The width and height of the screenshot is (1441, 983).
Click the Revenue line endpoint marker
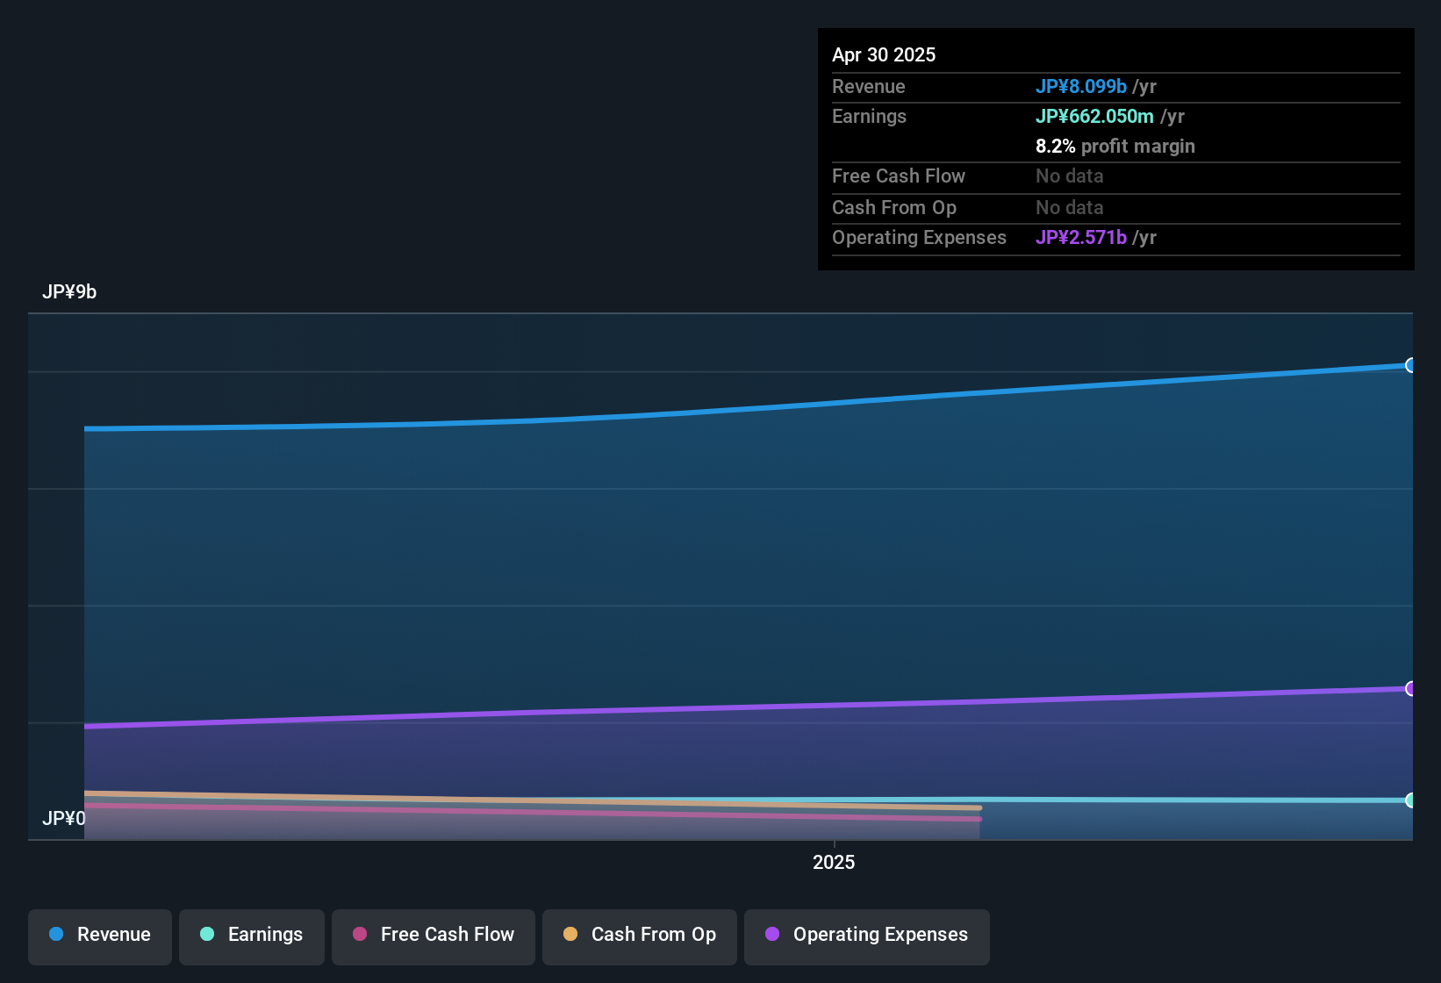pos(1410,365)
